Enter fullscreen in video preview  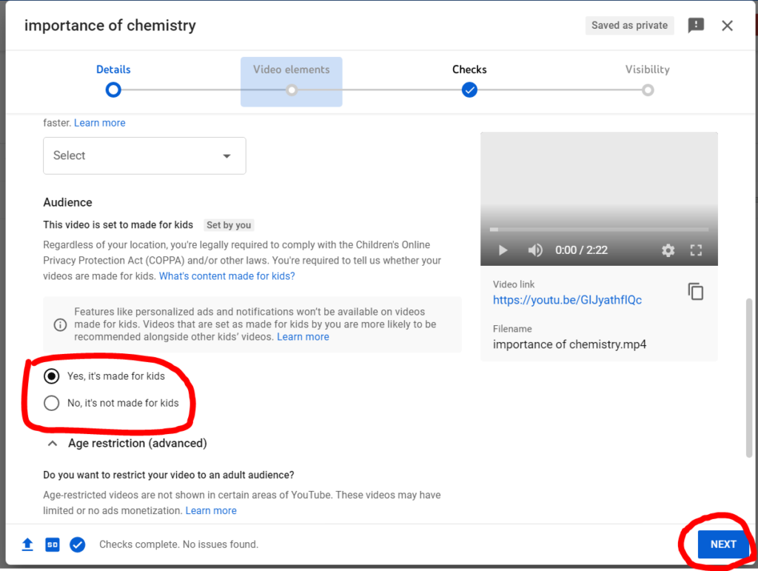click(x=696, y=250)
